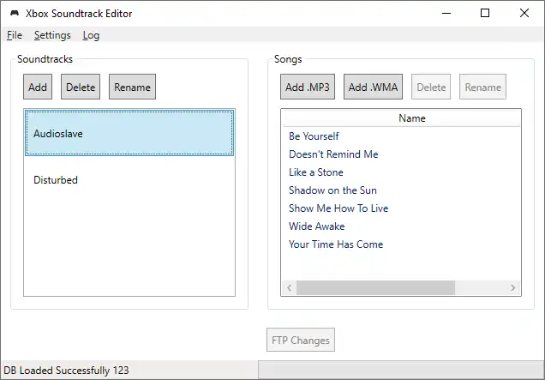
Task: Maximize the Xbox Soundtrack Editor window
Action: (485, 13)
